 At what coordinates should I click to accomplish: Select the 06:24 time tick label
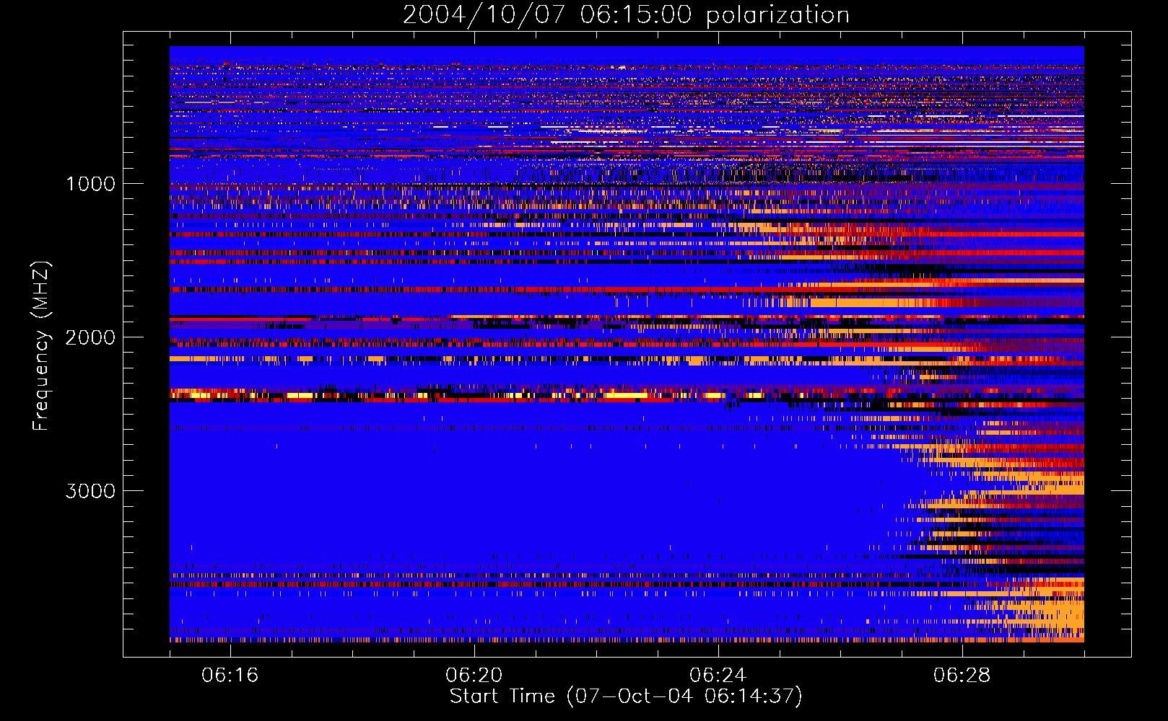pyautogui.click(x=718, y=676)
